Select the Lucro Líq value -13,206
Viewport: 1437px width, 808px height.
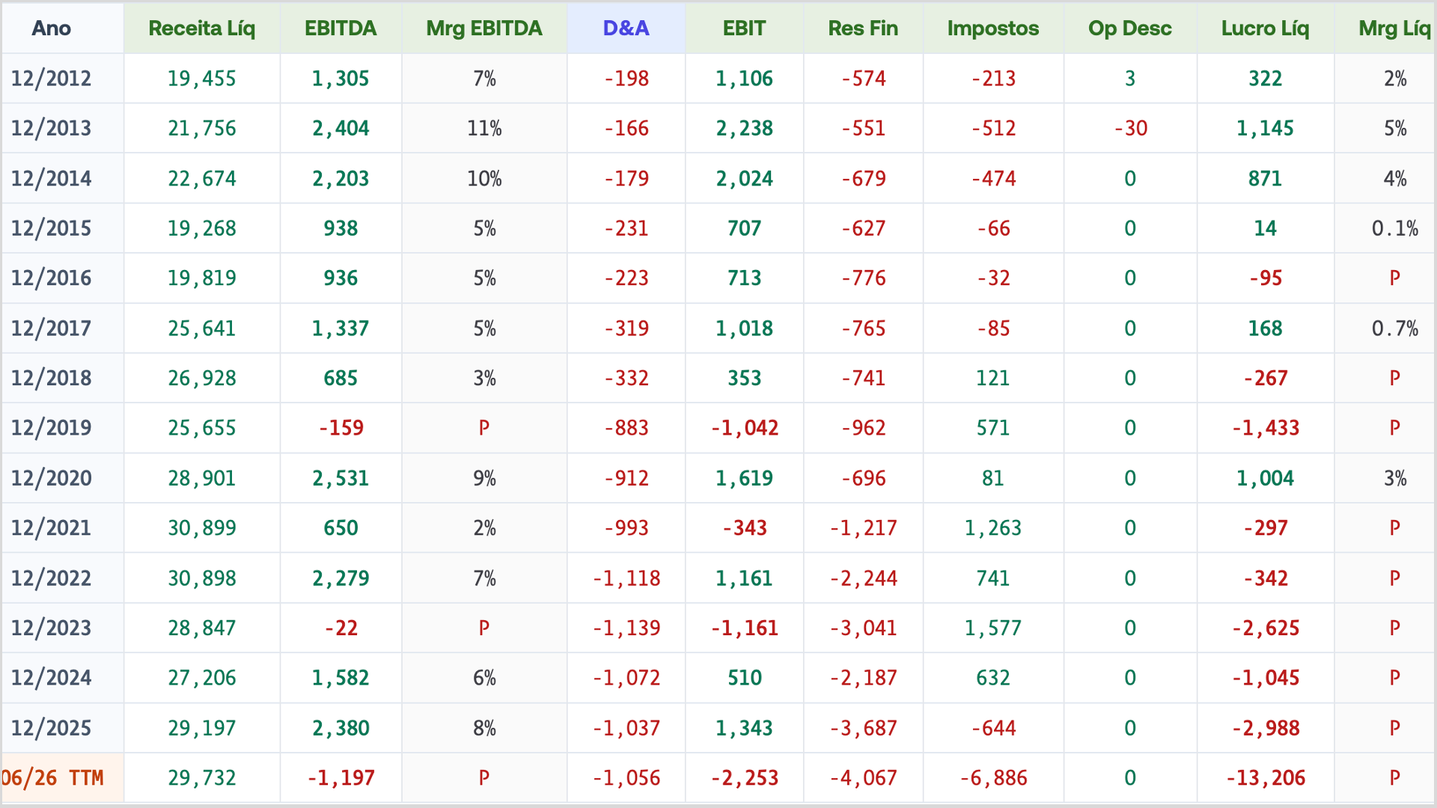(x=1266, y=778)
